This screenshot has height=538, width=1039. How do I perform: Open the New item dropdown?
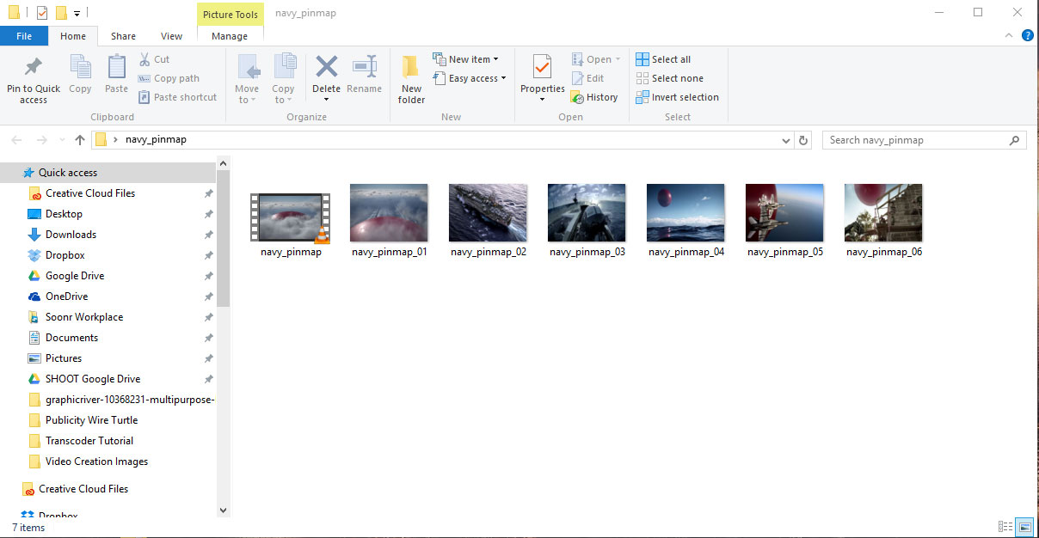[465, 59]
